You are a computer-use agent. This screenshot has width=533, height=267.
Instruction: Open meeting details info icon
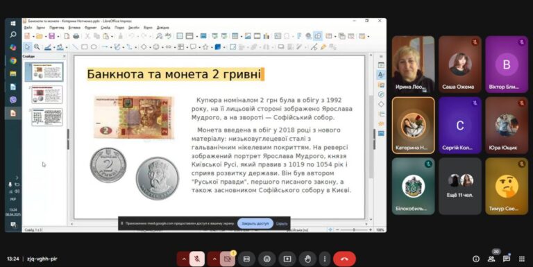[x=476, y=259]
